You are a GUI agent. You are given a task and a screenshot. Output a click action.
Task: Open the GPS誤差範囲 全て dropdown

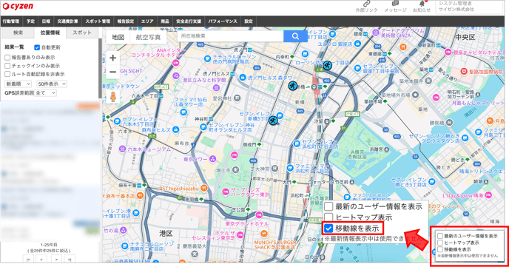pyautogui.click(x=45, y=93)
